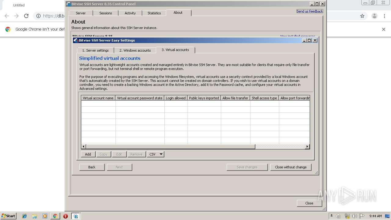
Task: Select Bitvise SSH Server taskbar button
Action: click(76, 216)
